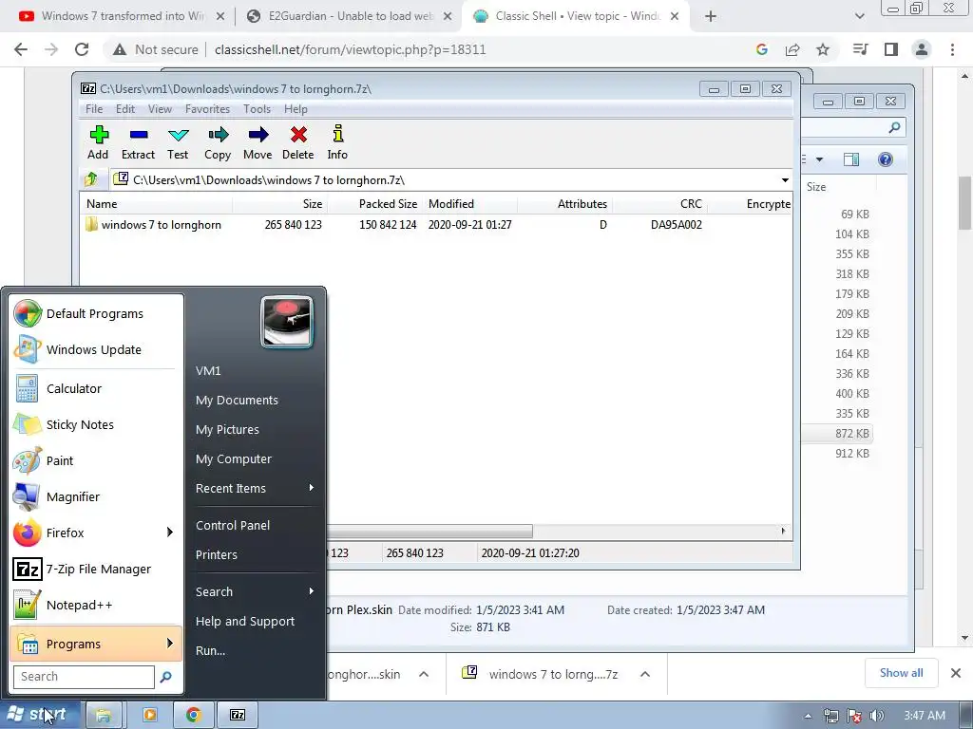This screenshot has width=973, height=729.
Task: Switch to the E2Guardian tab
Action: click(349, 16)
